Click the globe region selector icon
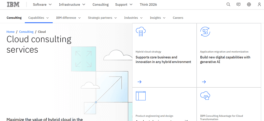264x121 pixels. (x=249, y=5)
